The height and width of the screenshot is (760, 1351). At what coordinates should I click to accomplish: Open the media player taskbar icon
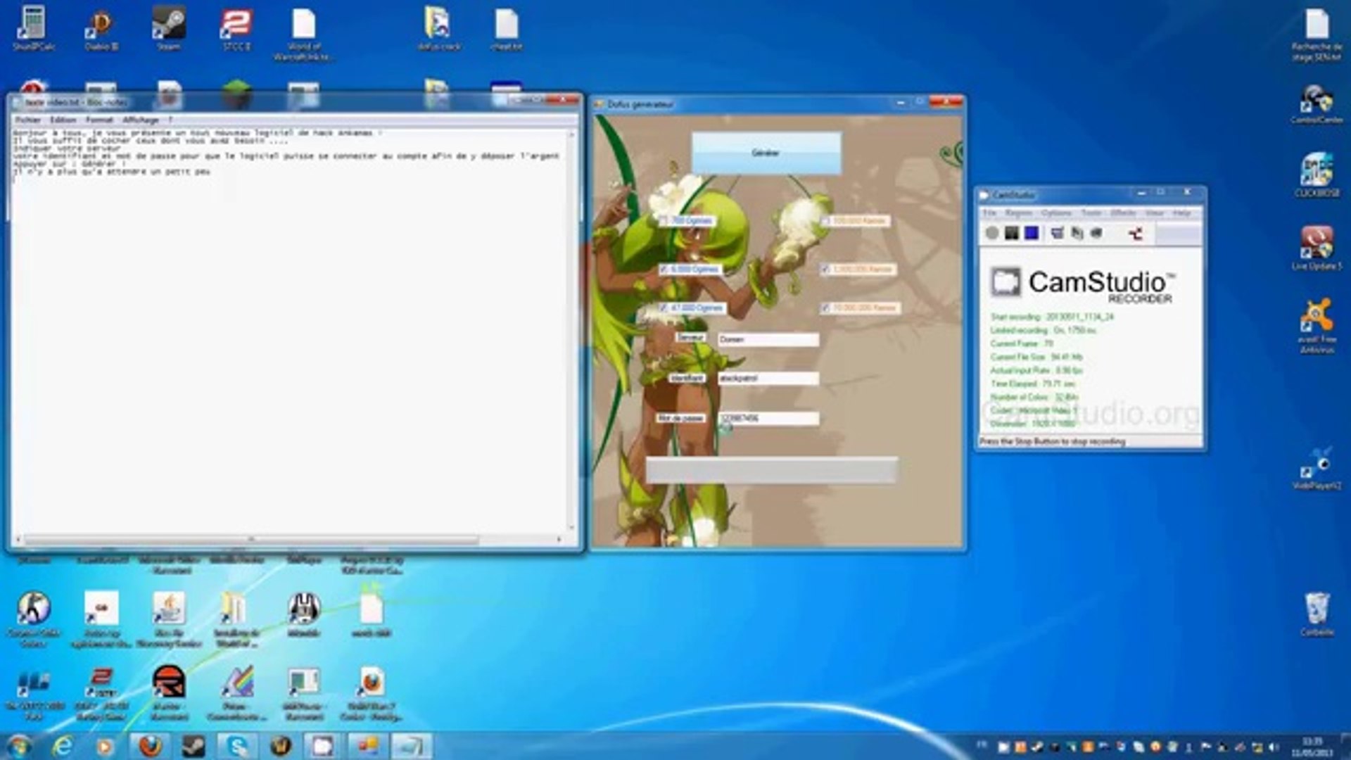click(106, 746)
